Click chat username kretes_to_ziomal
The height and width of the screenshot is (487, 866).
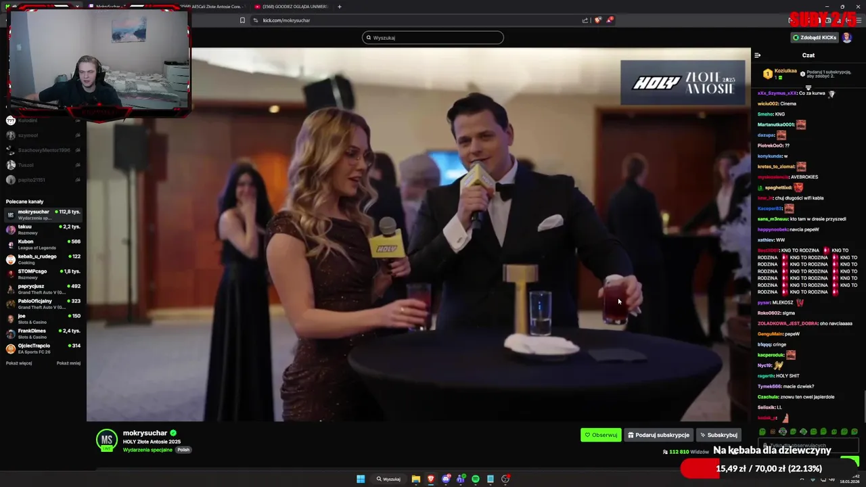click(x=776, y=166)
